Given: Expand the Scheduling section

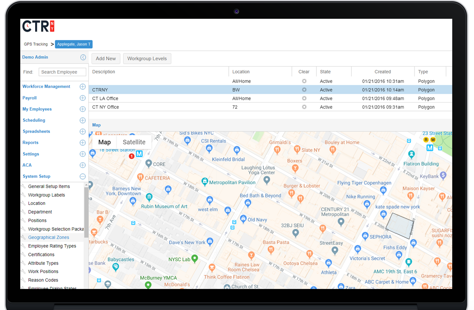Looking at the screenshot, I should click(82, 120).
